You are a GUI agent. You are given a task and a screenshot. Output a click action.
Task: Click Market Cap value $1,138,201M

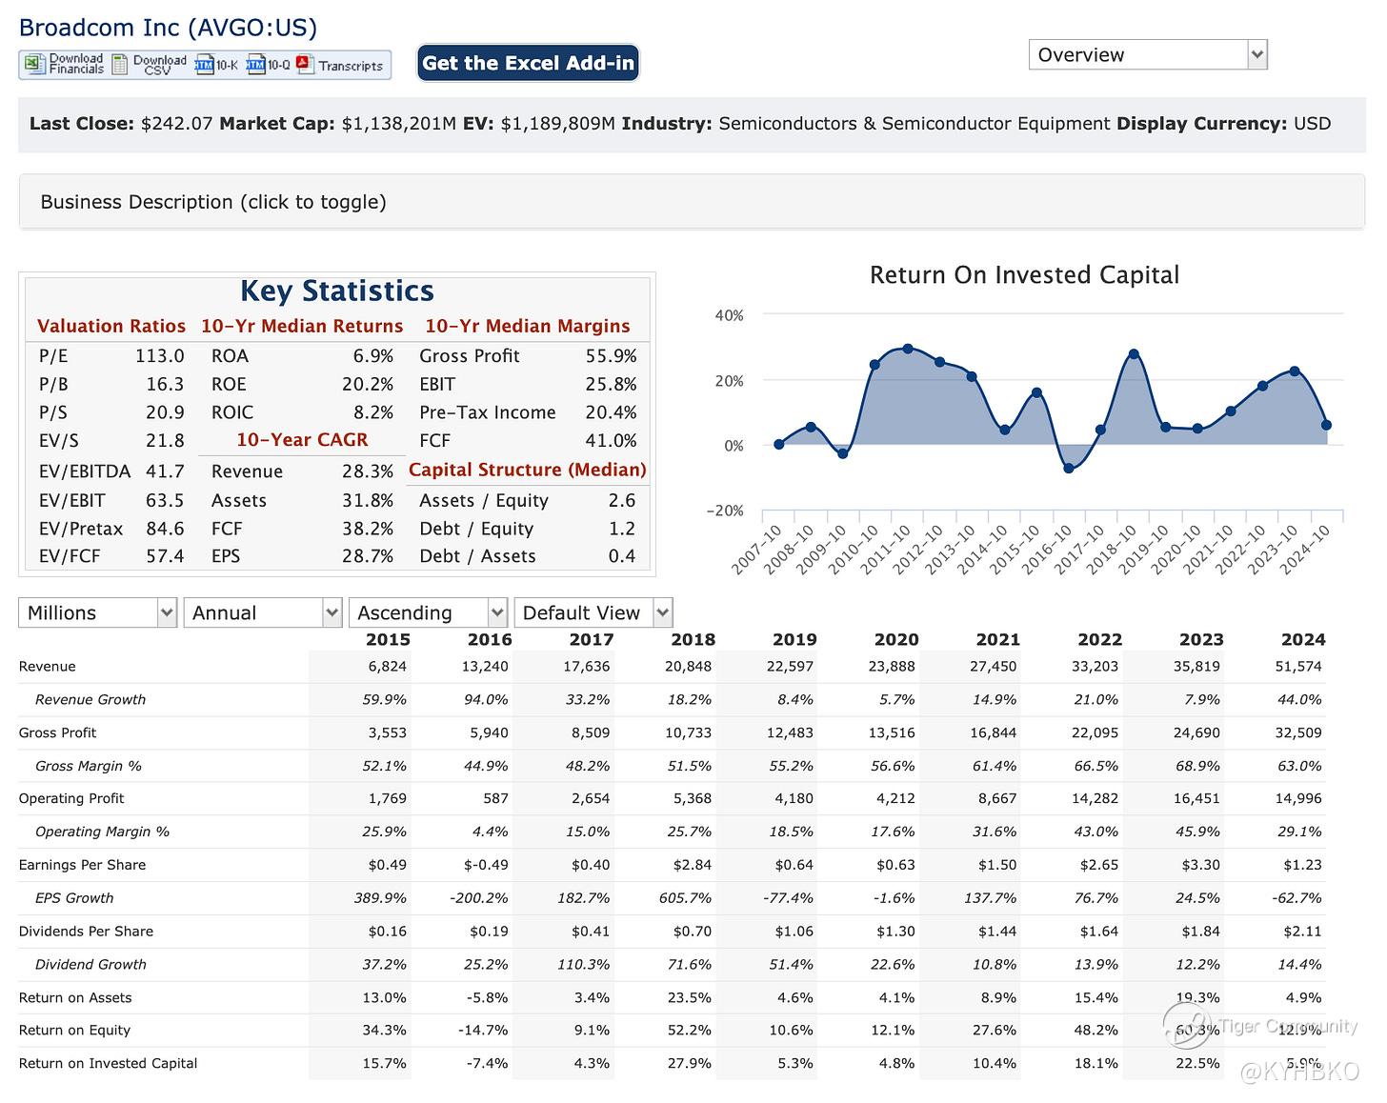(x=399, y=124)
